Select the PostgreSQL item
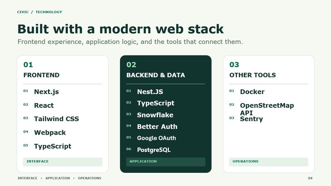This screenshot has height=186, width=331. [x=154, y=150]
